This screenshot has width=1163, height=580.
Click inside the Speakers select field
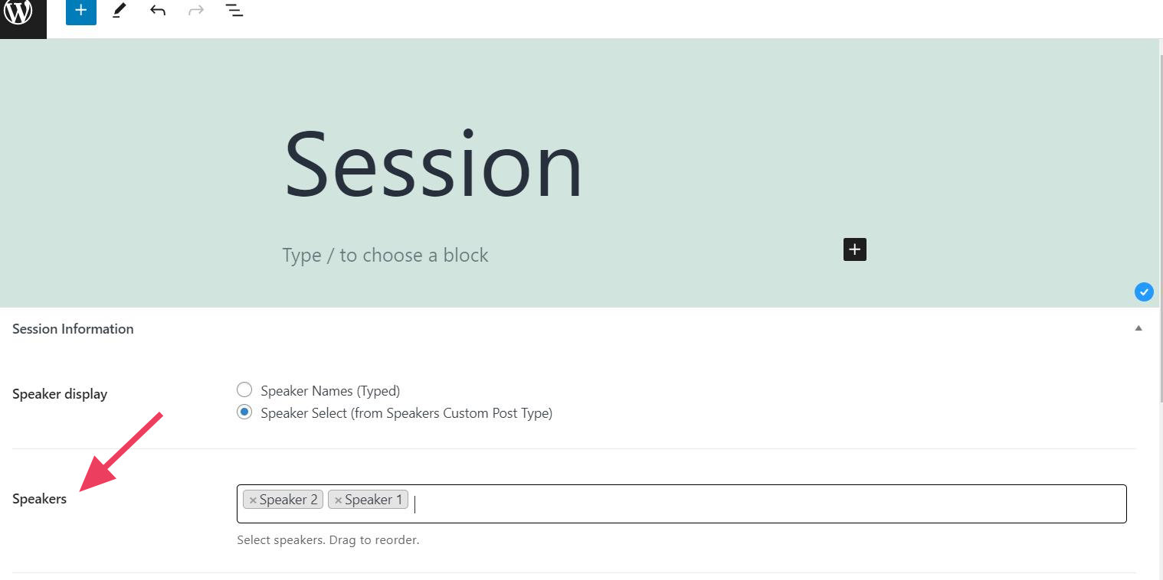[766, 503]
